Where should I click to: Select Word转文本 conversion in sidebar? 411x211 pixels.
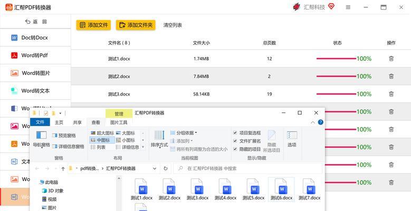35,91
